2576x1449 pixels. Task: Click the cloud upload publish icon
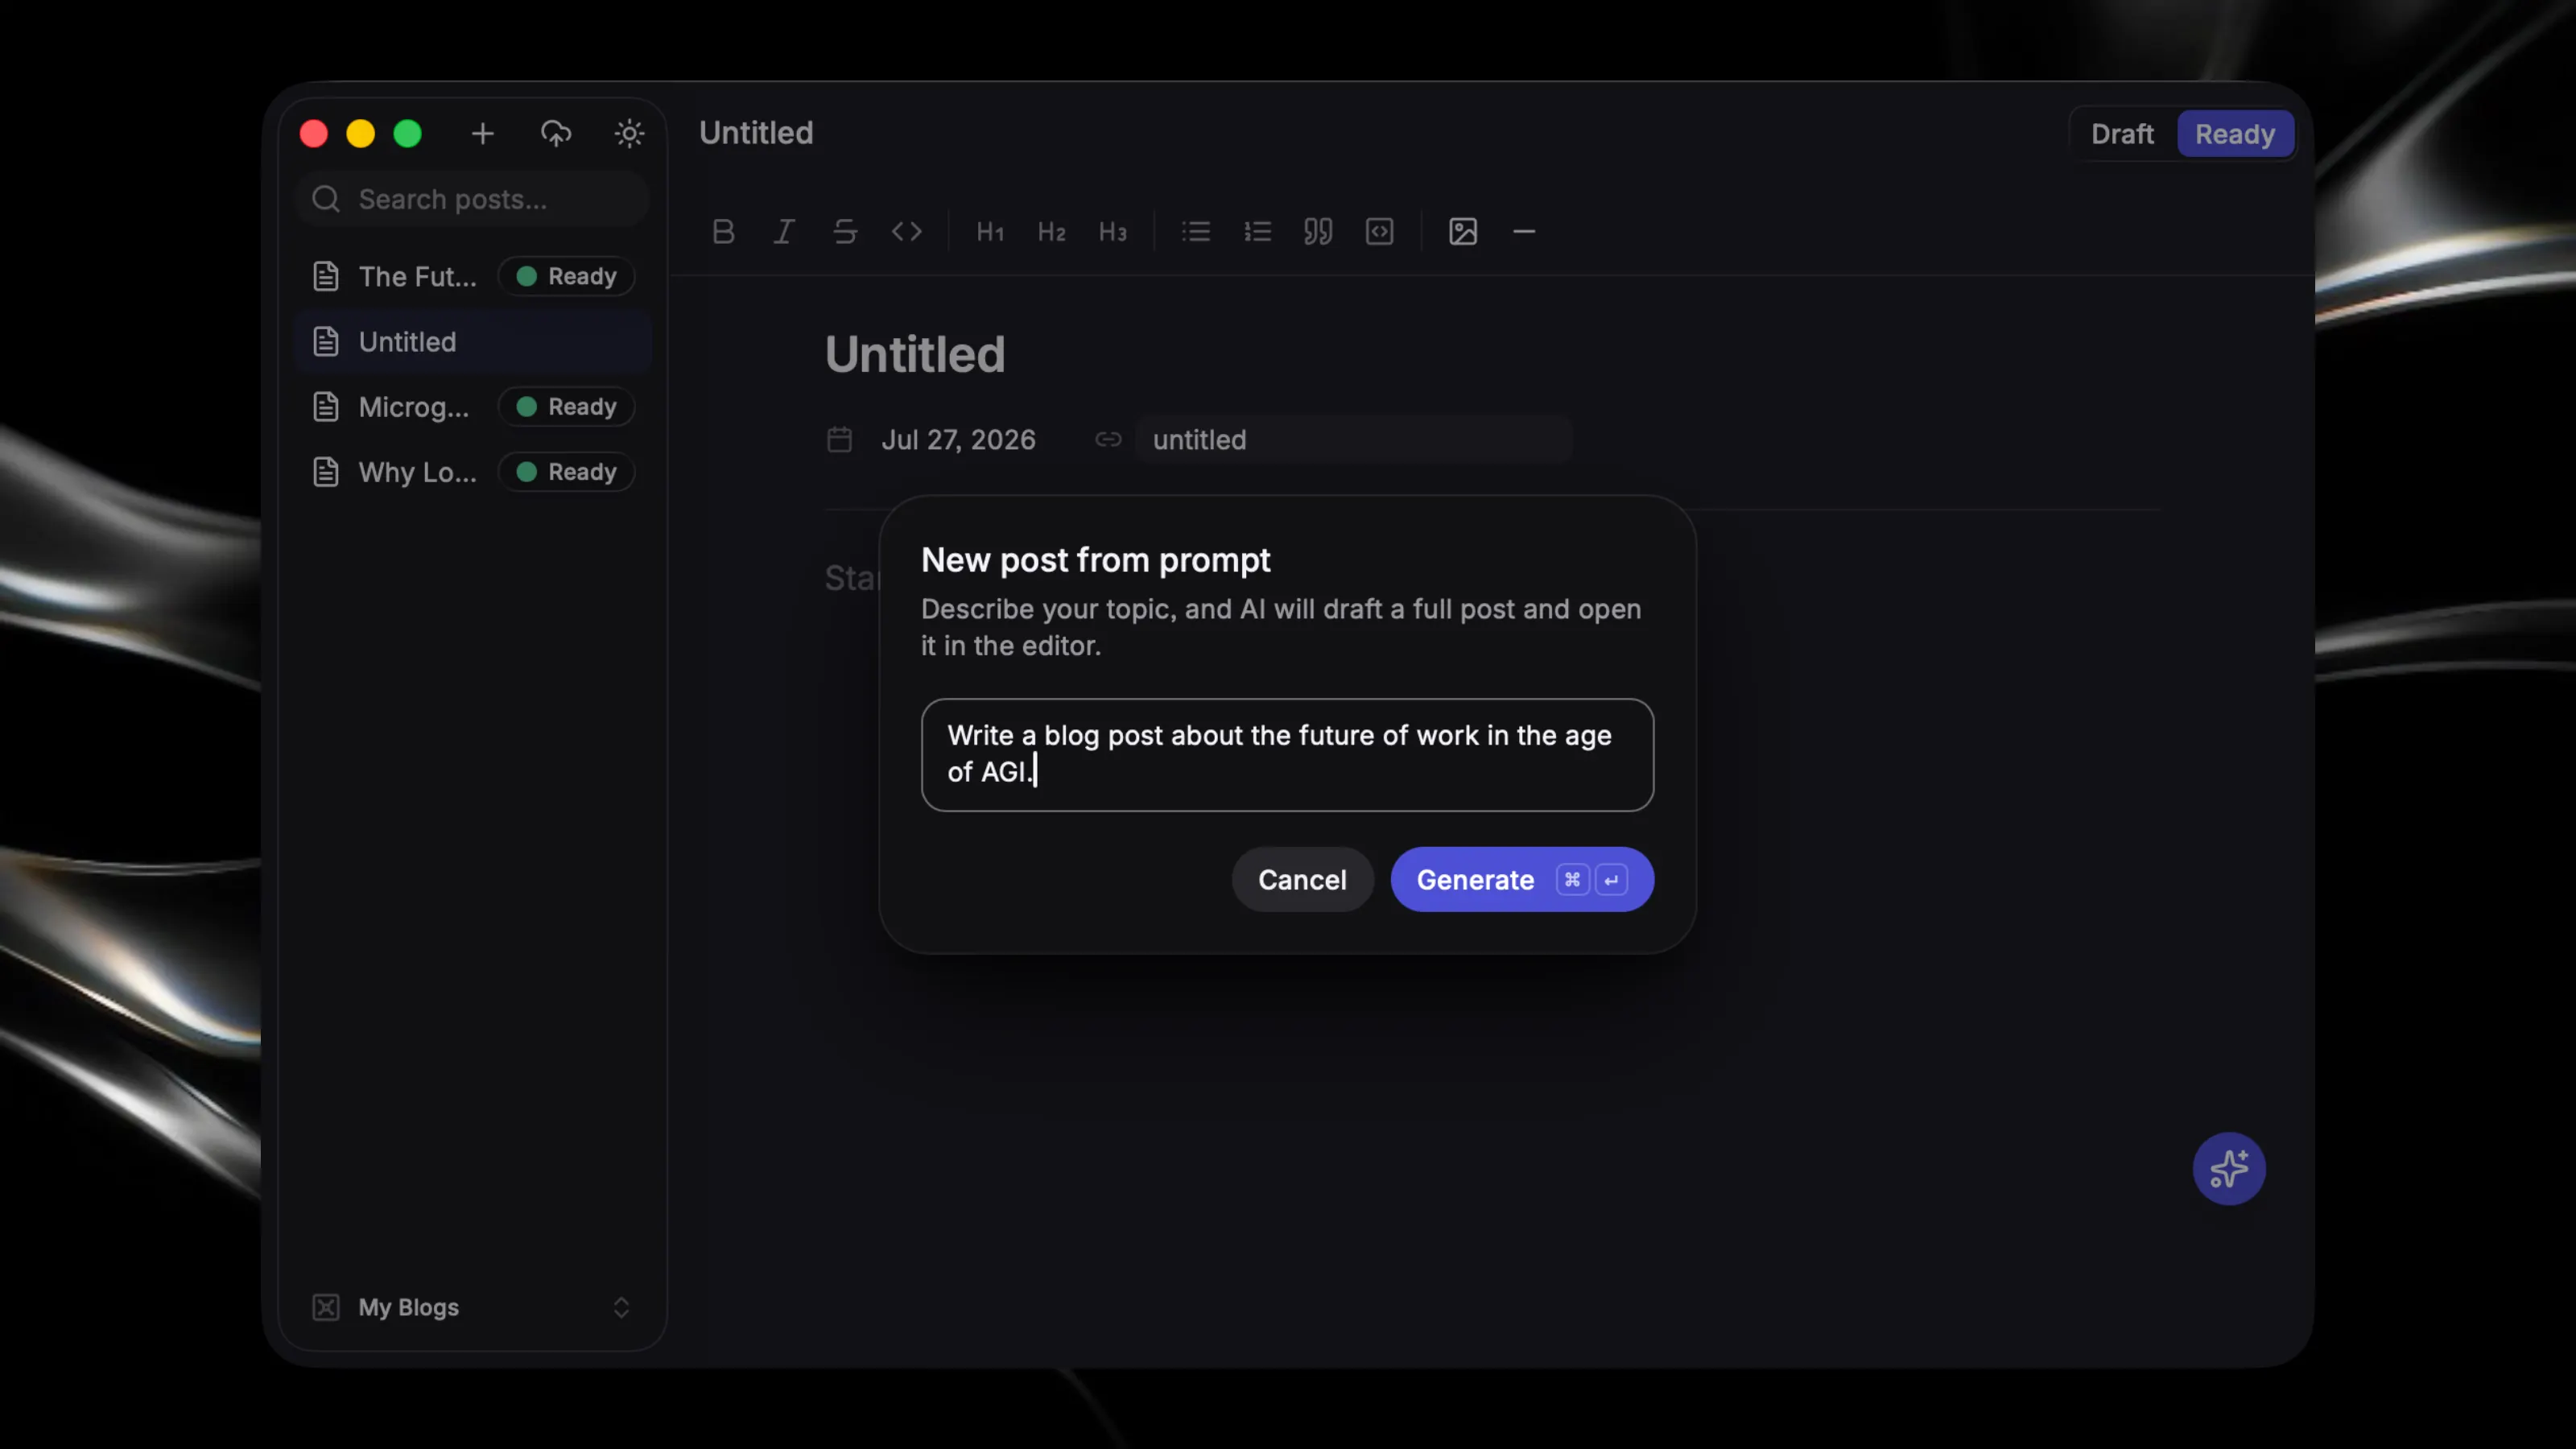tap(556, 133)
